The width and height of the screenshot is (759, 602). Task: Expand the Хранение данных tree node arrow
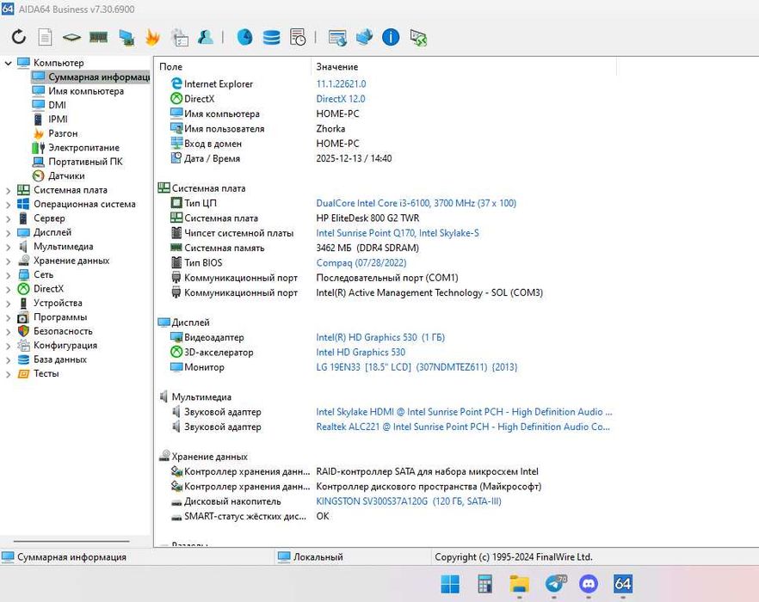(9, 261)
